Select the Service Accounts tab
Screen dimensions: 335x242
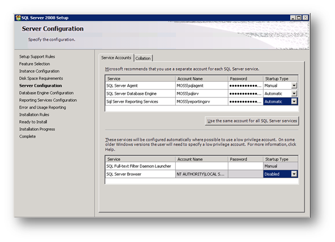tap(116, 58)
